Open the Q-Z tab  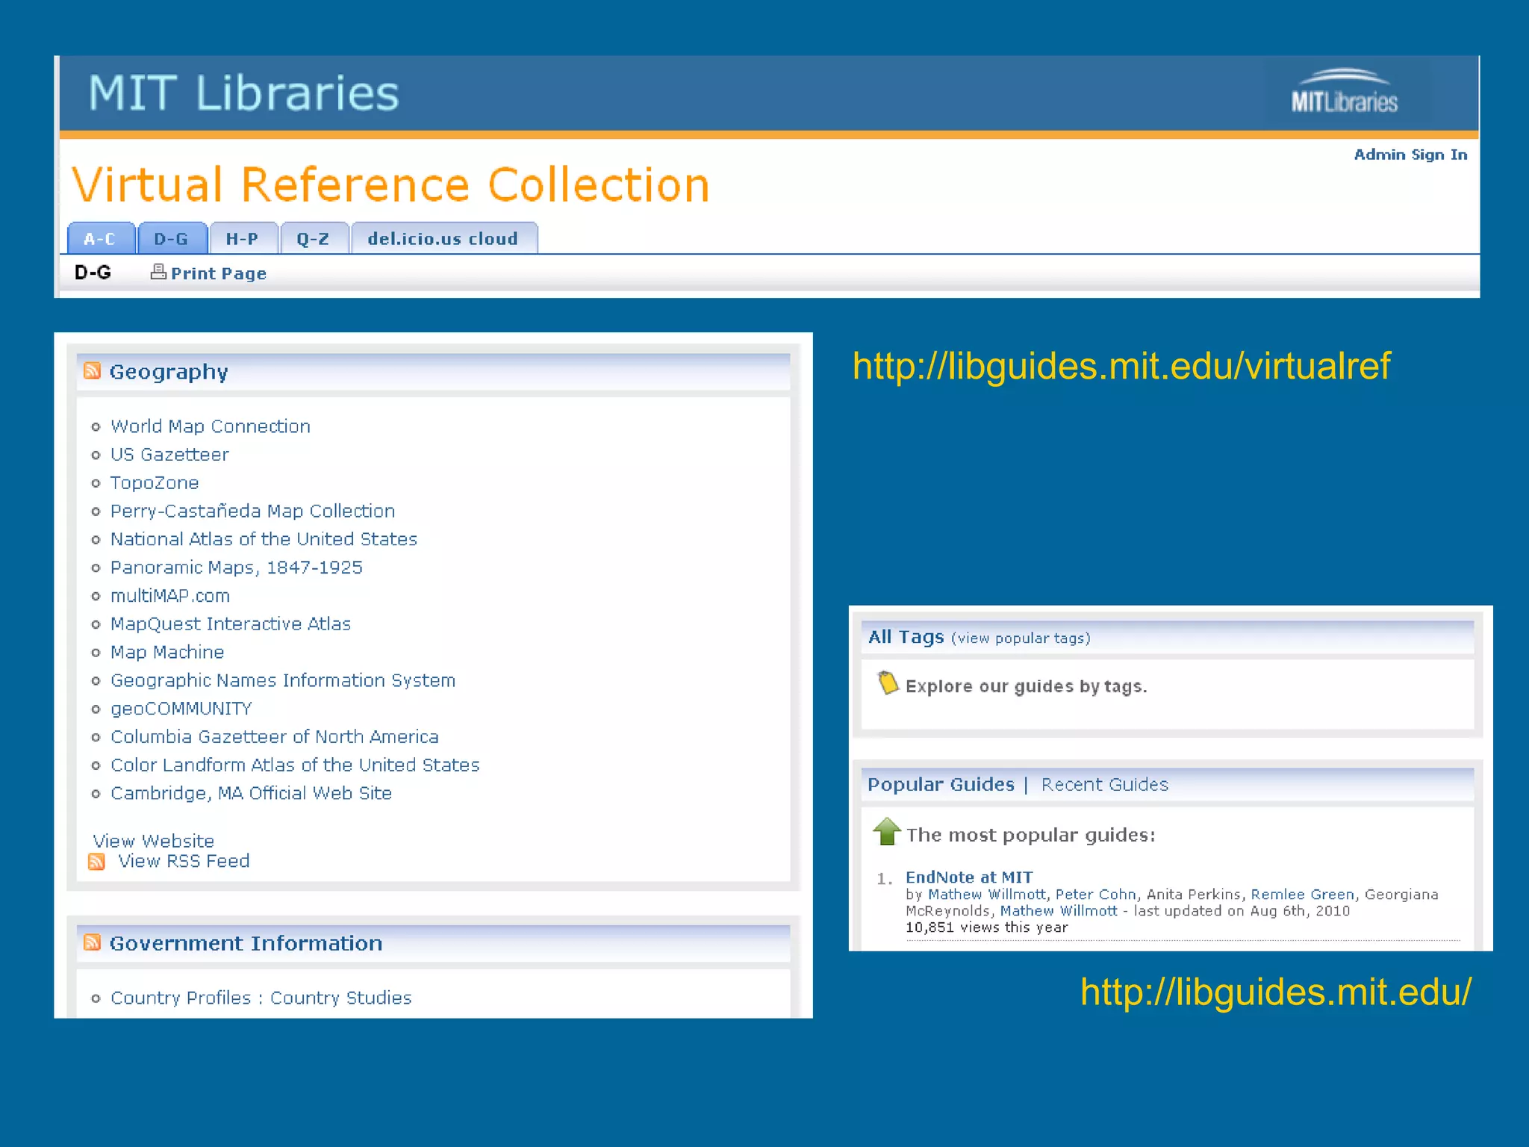coord(314,239)
